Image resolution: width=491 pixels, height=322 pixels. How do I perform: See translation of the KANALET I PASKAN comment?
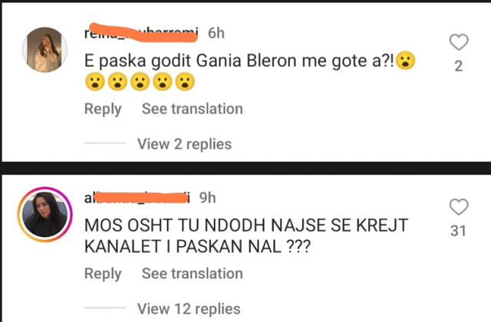193,274
